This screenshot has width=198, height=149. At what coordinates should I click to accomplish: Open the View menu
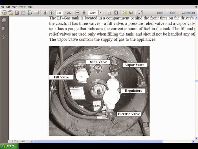pyautogui.click(x=14, y=7)
